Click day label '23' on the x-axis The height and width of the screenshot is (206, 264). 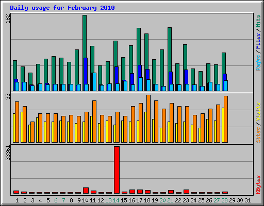[x=186, y=200]
